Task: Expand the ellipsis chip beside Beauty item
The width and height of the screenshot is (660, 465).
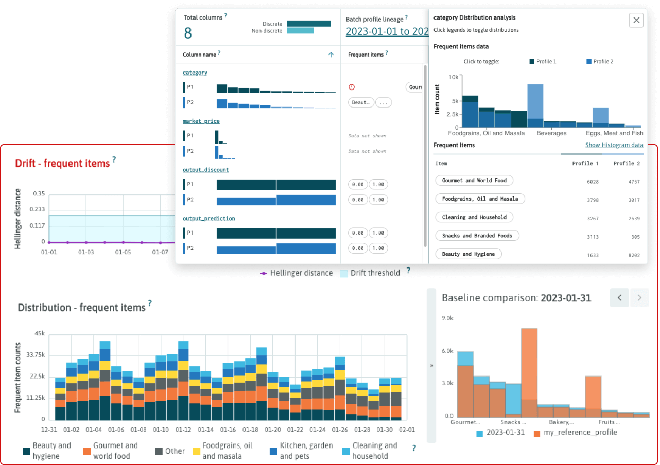Action: (x=383, y=102)
